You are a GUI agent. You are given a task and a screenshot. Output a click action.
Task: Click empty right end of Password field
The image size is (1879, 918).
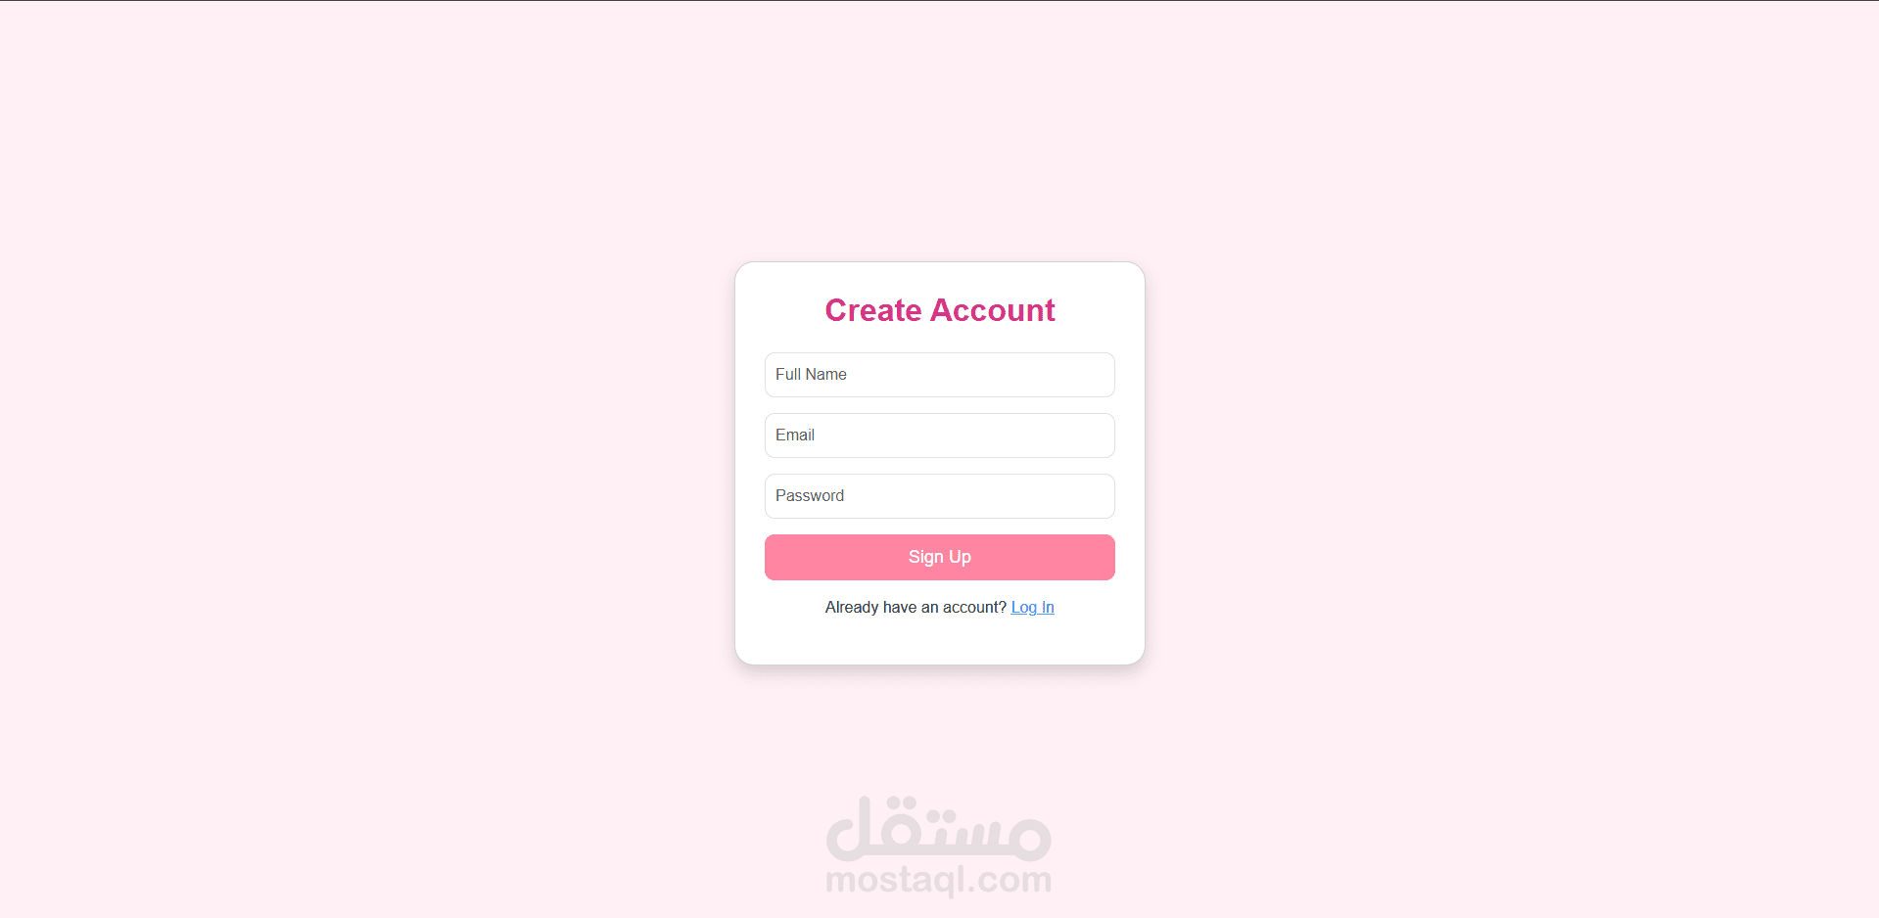1077,496
